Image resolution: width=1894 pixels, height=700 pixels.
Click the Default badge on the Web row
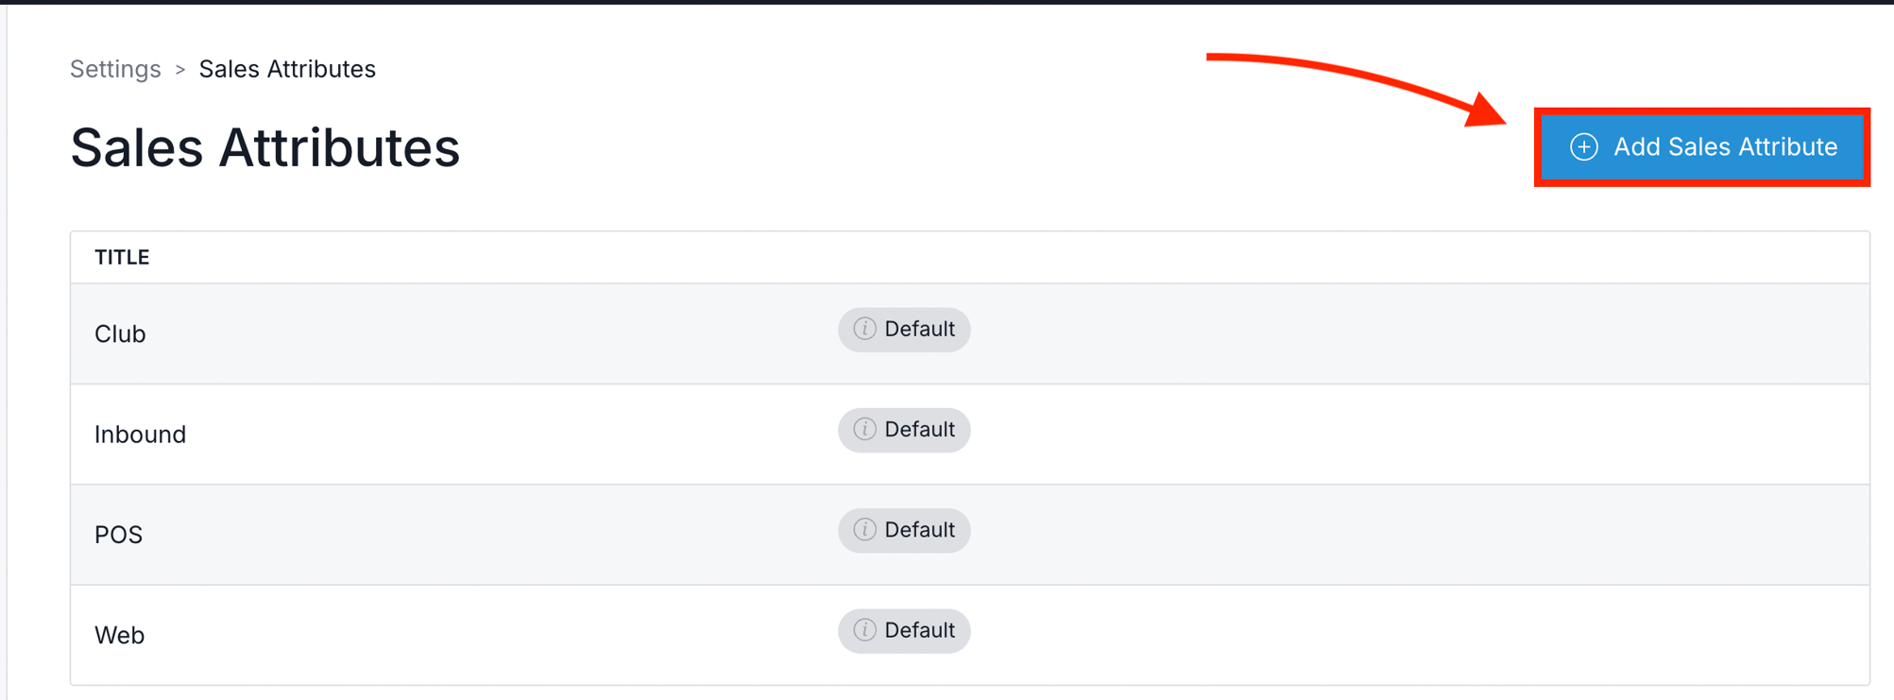(904, 631)
